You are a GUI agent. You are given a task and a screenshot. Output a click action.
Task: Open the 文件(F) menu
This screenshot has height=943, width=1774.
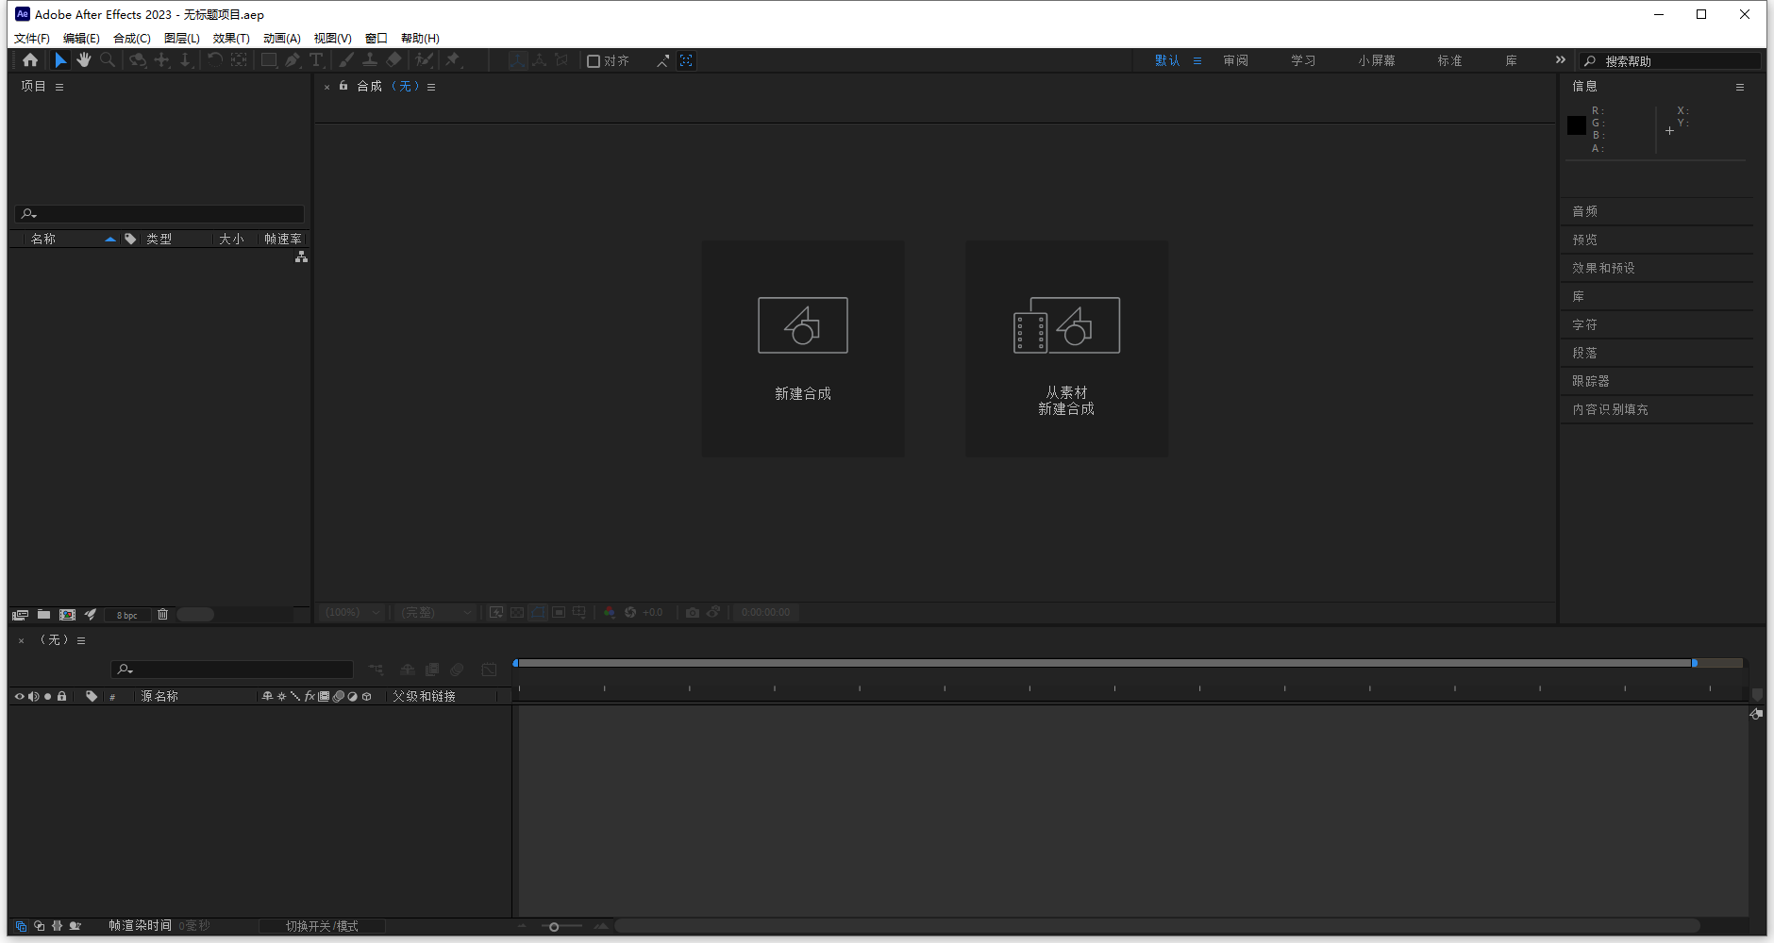click(x=32, y=39)
